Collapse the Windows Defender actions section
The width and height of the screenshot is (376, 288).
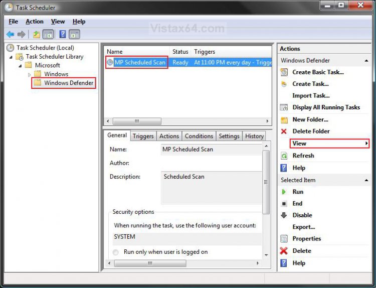coord(366,61)
